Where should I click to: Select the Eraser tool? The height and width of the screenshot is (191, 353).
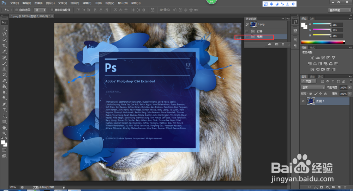[x=4, y=81]
